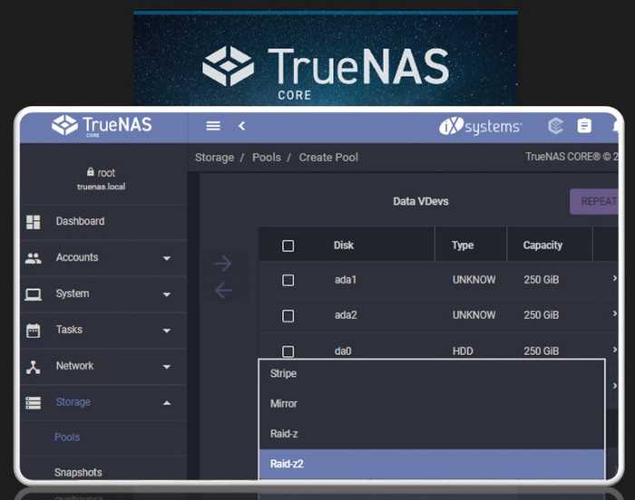The image size is (635, 500).
Task: Select Raid-z layout option
Action: pyautogui.click(x=432, y=434)
